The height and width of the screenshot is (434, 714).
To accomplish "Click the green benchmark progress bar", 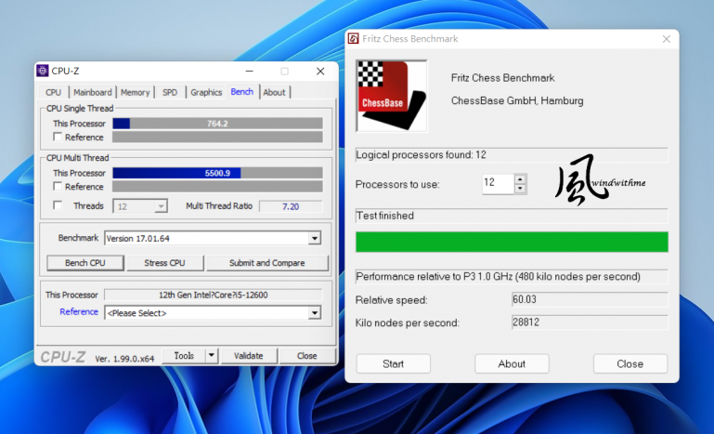I will pyautogui.click(x=512, y=242).
